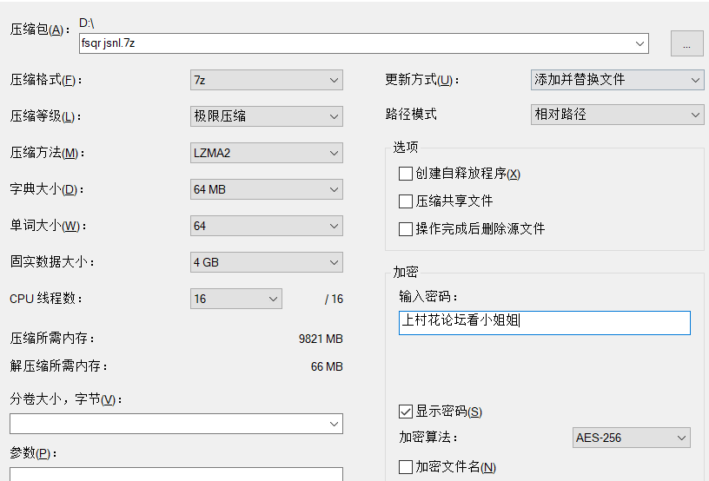Open solid block size 4 GB dropdown
Screen dimensions: 709x481
coord(266,262)
